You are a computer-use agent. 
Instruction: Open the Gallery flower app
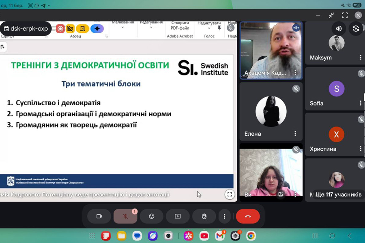coord(189,236)
